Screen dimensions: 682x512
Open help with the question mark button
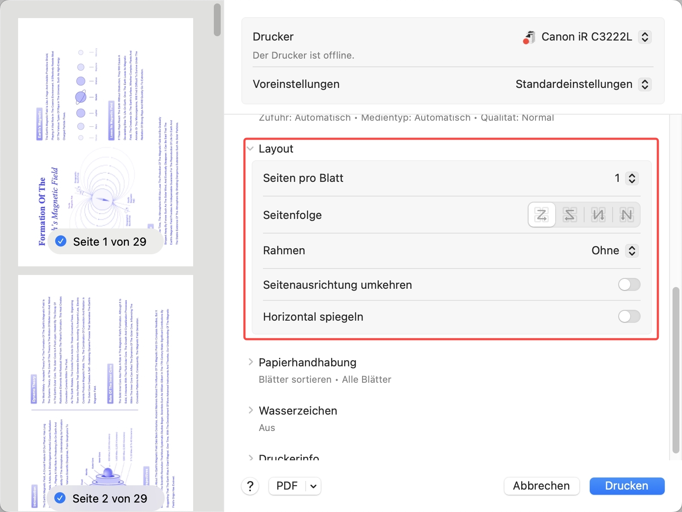(250, 486)
